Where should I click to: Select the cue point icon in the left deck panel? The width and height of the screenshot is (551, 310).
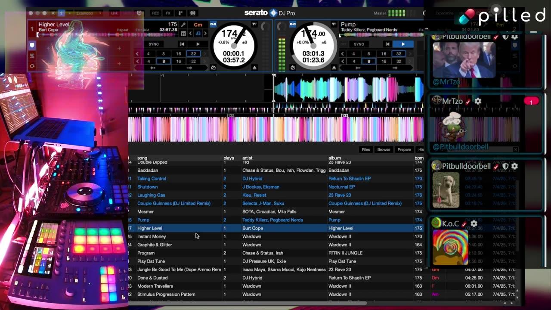pos(32,45)
